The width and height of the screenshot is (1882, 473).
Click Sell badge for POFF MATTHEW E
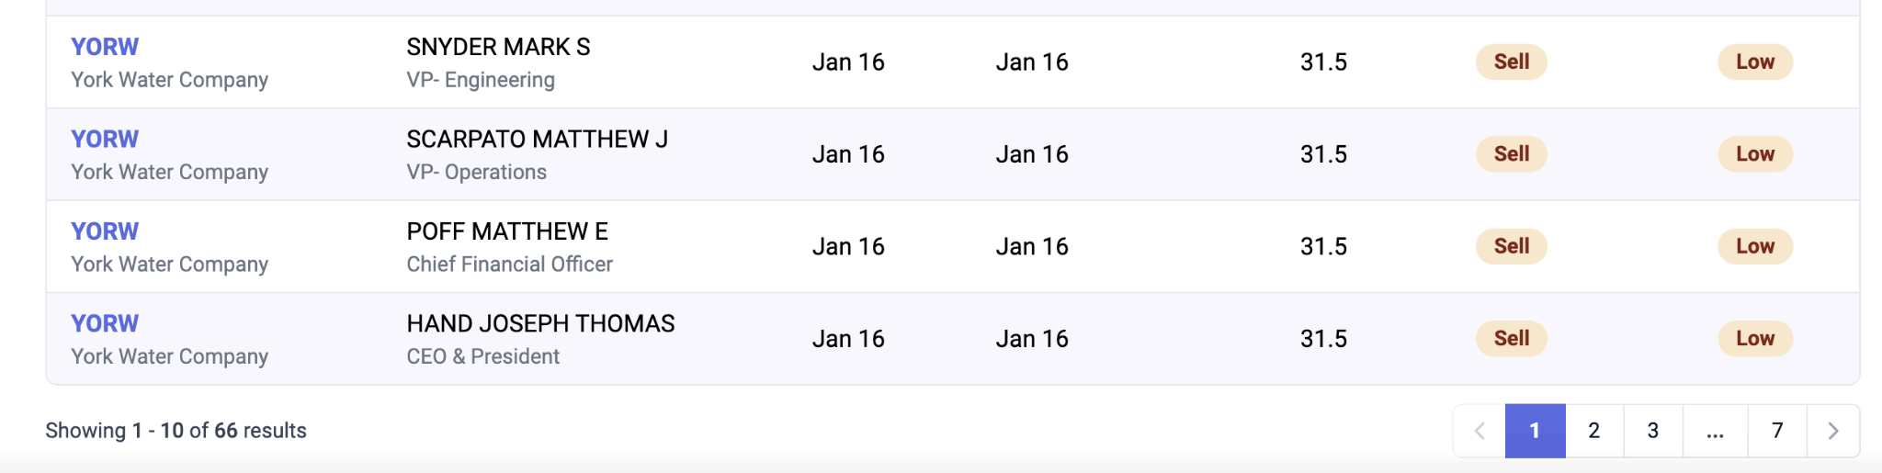(1511, 246)
